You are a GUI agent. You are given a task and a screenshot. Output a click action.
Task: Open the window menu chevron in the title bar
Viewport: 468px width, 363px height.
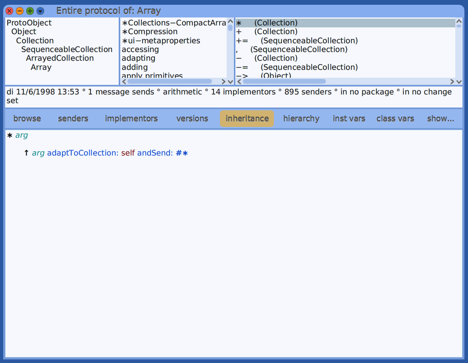coord(40,11)
